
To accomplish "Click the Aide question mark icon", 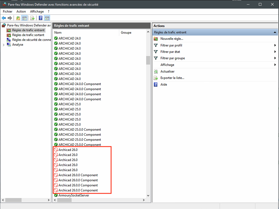I will [x=156, y=84].
